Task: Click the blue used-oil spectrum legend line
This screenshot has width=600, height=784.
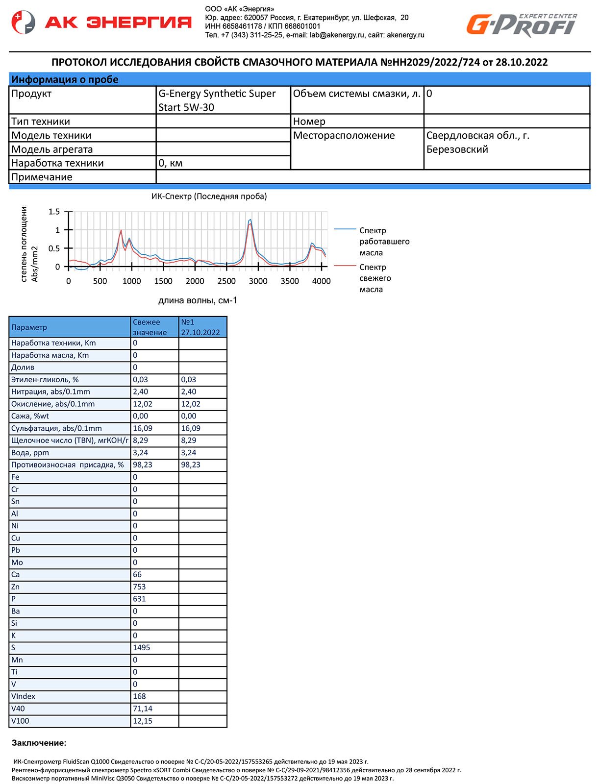Action: coord(345,229)
